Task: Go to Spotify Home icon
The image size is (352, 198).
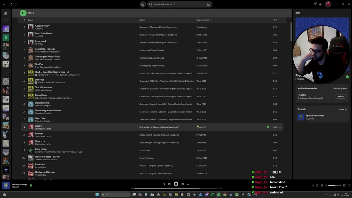Action: [x=143, y=4]
